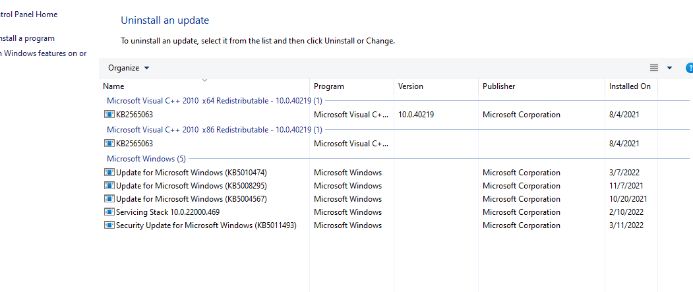
Task: Click the icon next to KB5010474 update
Action: (x=109, y=172)
